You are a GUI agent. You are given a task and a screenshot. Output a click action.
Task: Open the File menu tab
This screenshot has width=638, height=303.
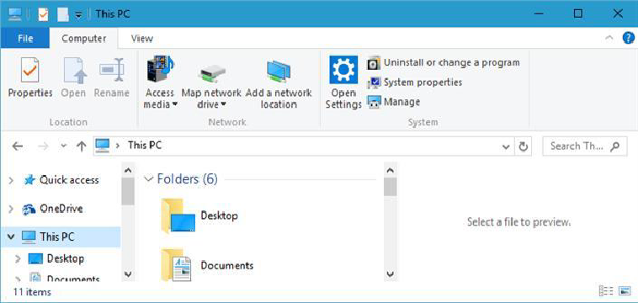(25, 39)
